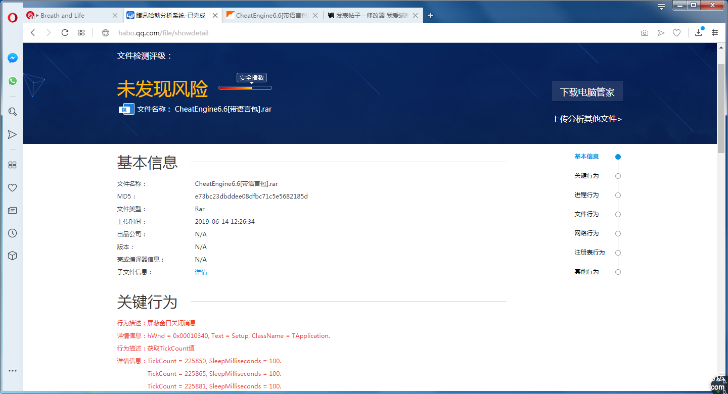This screenshot has height=394, width=728.
Task: Switch to the CheatEngine6.6 tab
Action: coord(272,16)
